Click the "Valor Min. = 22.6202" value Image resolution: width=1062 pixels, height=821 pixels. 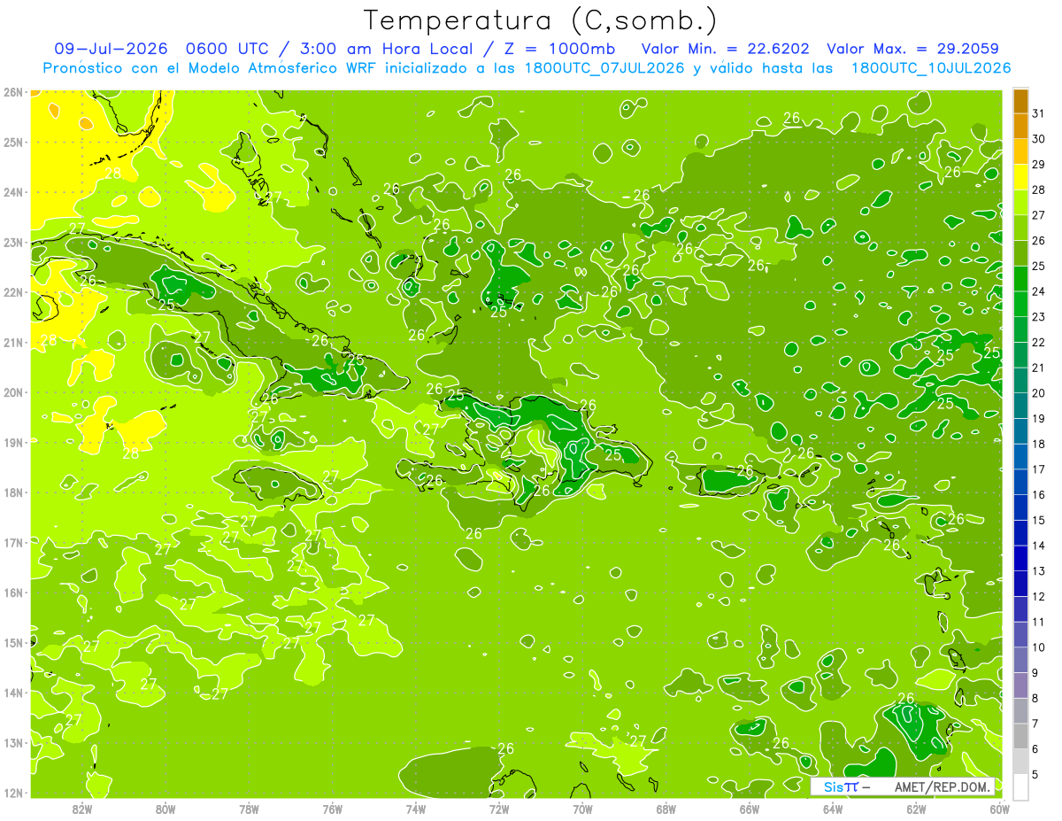[x=725, y=49]
